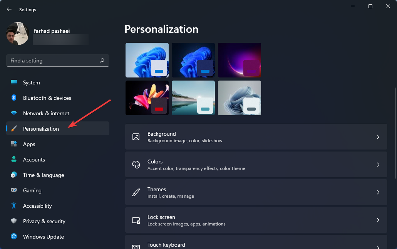
Task: Select the Accounts person icon
Action: [x=13, y=160]
